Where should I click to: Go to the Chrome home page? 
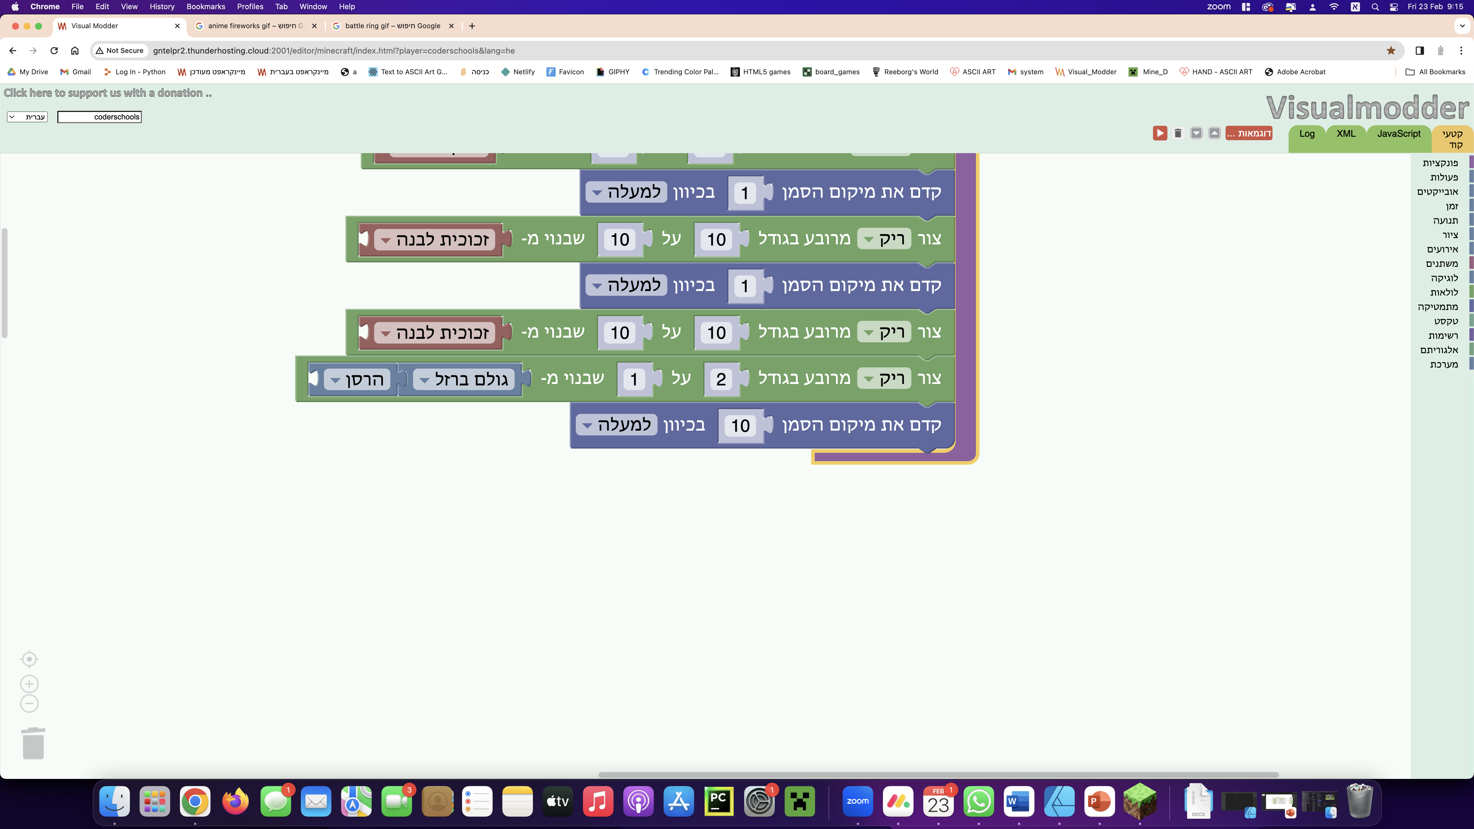tap(74, 51)
